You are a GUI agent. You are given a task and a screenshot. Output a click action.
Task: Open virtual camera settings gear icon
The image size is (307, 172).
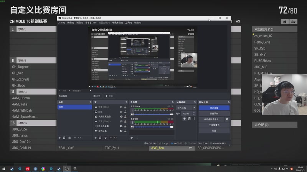coord(227,119)
